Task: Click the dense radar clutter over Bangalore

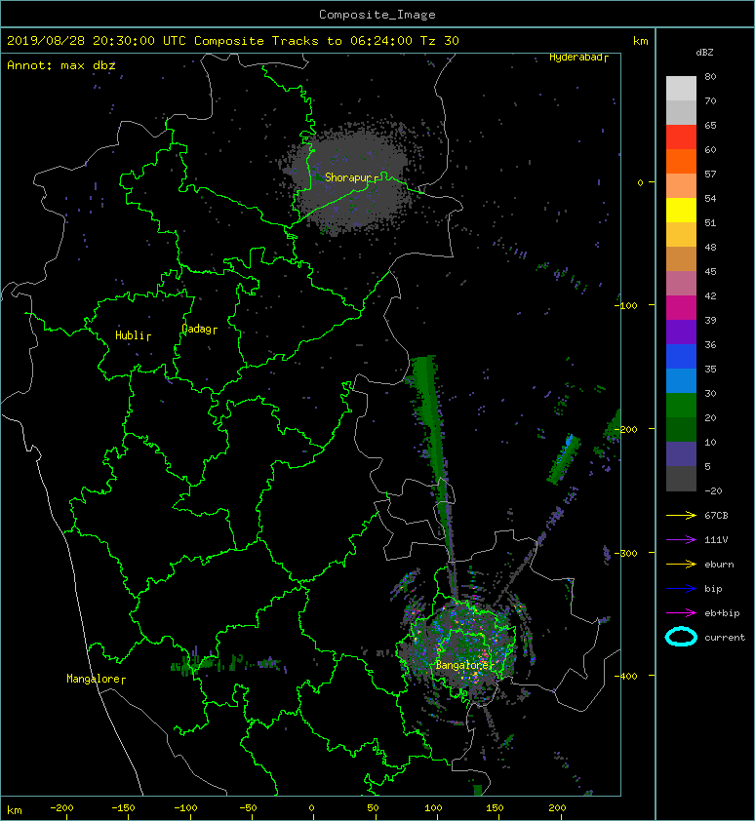Action: pyautogui.click(x=463, y=645)
